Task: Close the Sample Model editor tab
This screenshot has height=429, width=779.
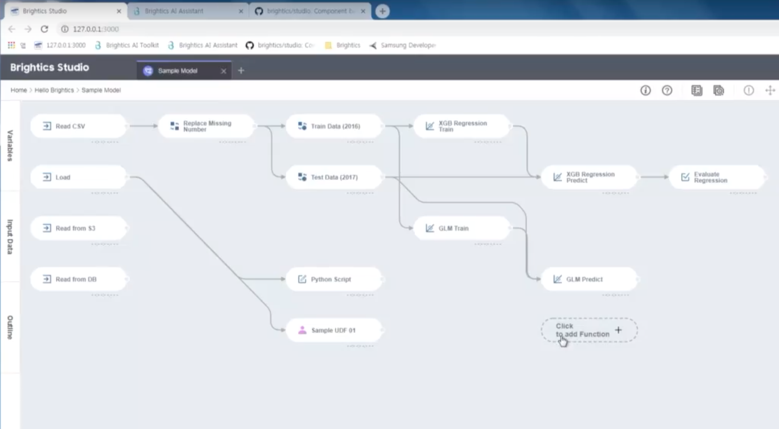Action: [223, 71]
